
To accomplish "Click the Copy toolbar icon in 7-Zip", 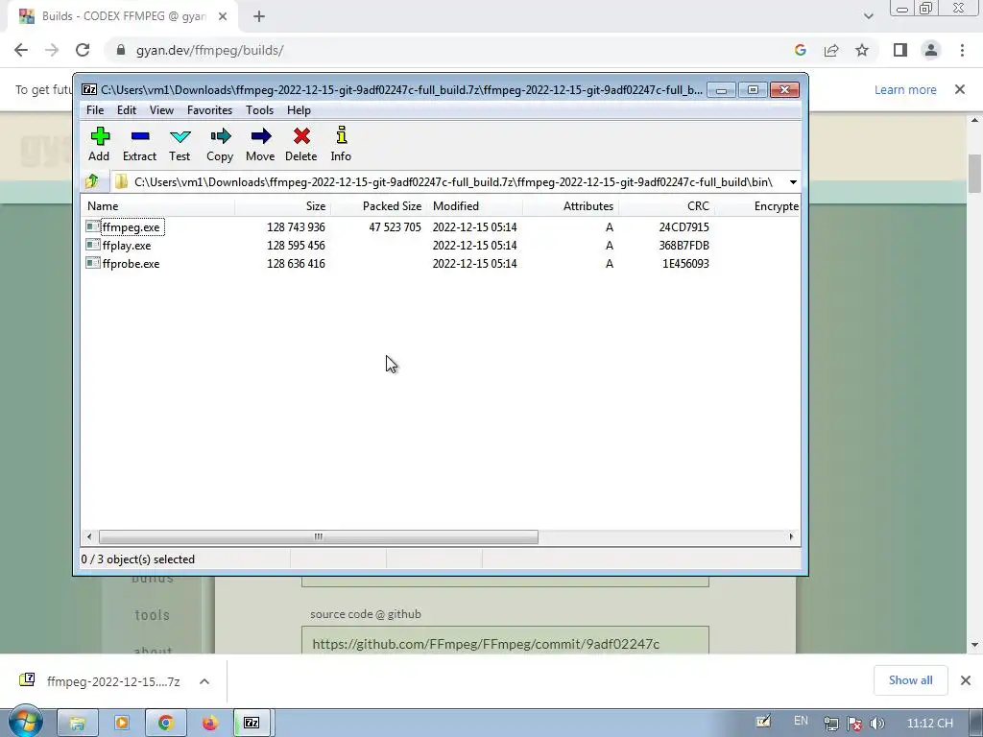I will [220, 145].
